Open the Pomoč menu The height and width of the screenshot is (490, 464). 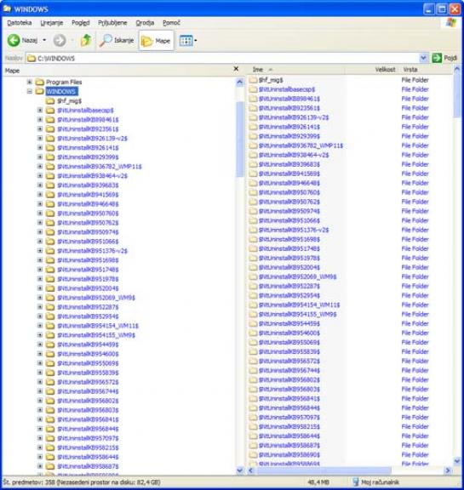point(171,23)
